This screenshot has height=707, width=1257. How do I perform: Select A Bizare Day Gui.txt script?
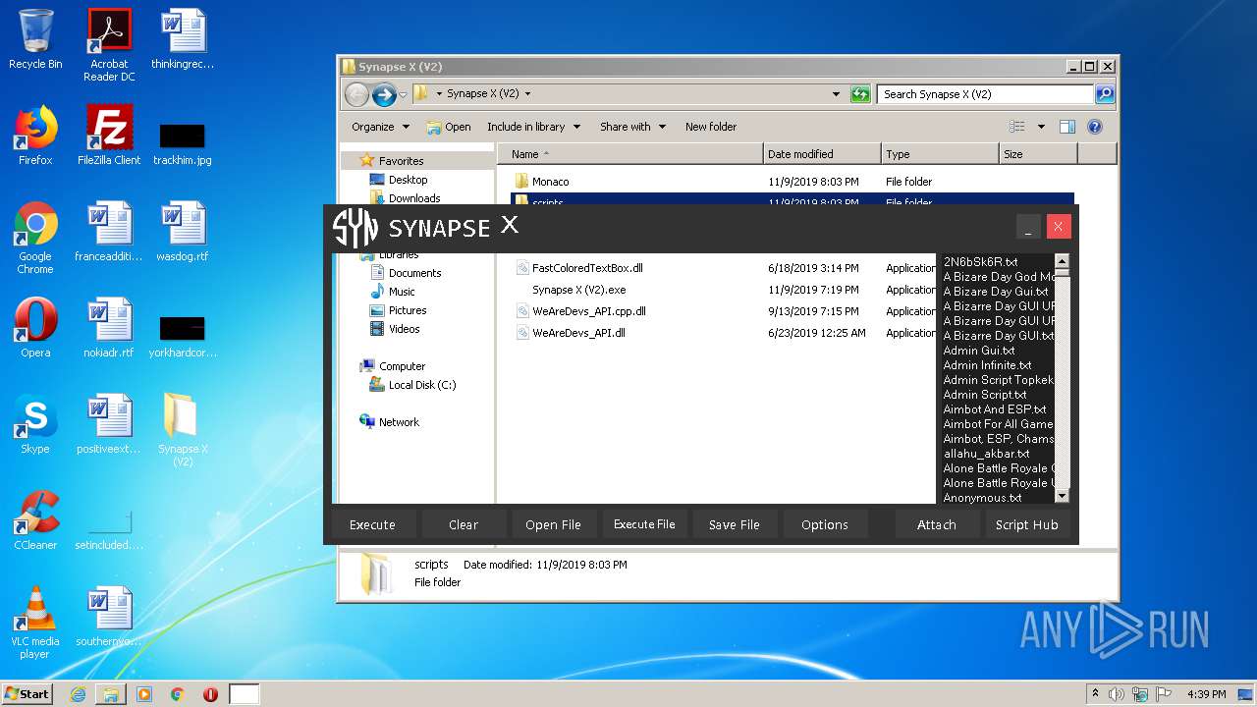point(996,292)
